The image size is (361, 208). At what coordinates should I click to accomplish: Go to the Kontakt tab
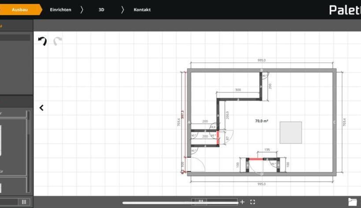[x=142, y=9]
